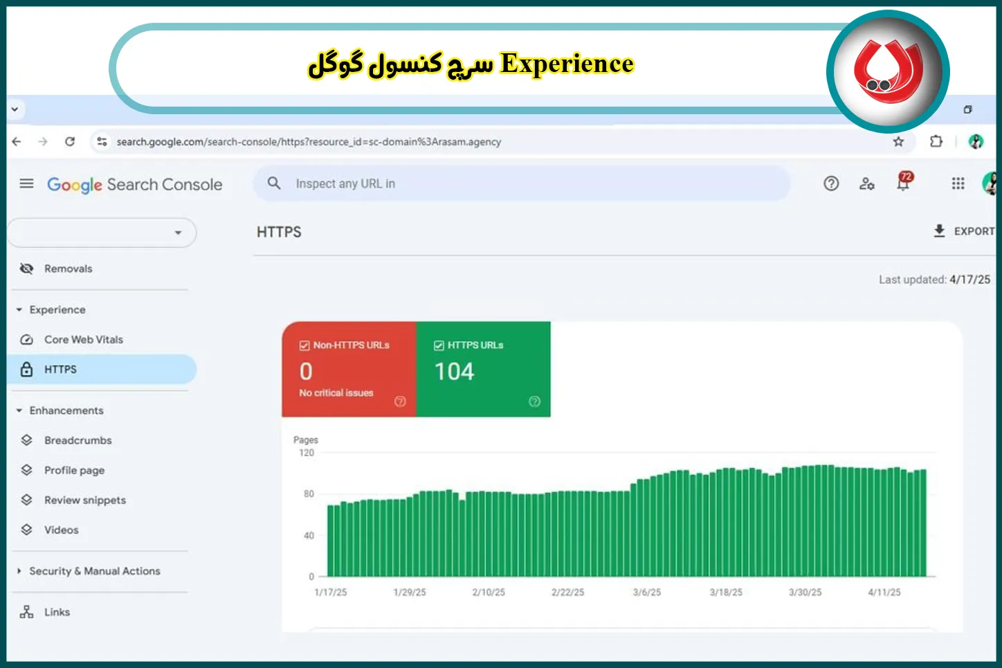This screenshot has height=668, width=1002.
Task: Open the Help question mark icon
Action: pyautogui.click(x=831, y=183)
